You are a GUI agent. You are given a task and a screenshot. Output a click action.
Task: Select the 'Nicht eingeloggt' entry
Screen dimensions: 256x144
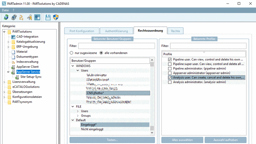click(92, 129)
